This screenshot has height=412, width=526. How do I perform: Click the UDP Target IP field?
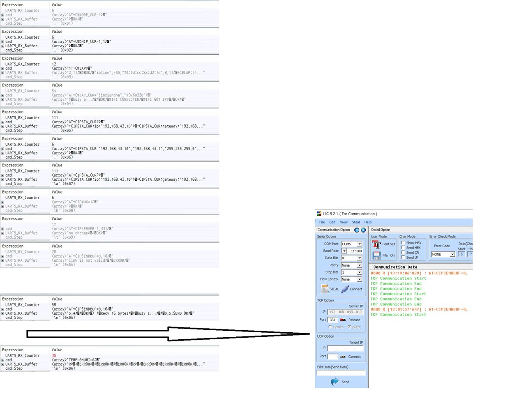pyautogui.click(x=346, y=348)
